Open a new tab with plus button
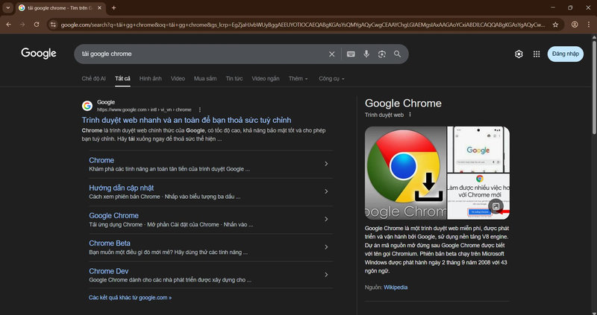Viewport: 597px width, 315px height. tap(114, 7)
